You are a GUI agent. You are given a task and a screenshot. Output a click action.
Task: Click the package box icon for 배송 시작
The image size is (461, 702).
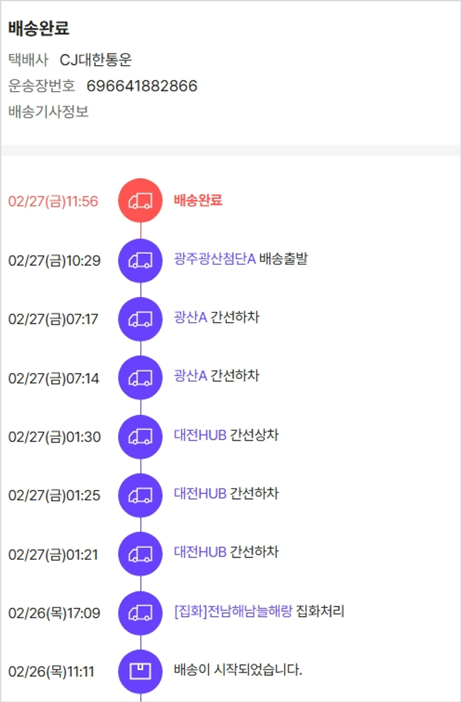(140, 672)
